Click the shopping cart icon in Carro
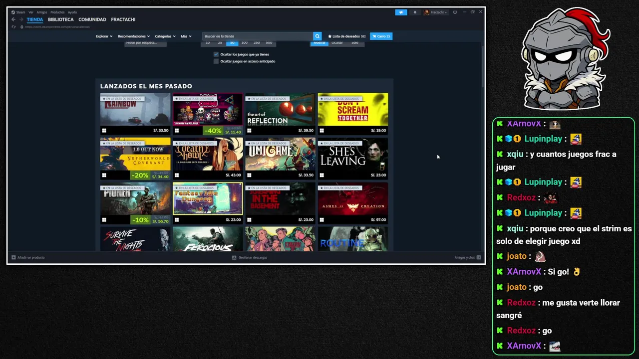Screen dimensions: 639x359 tap(374, 36)
